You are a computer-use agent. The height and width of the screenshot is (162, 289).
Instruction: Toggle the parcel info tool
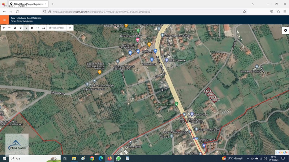click(26, 28)
